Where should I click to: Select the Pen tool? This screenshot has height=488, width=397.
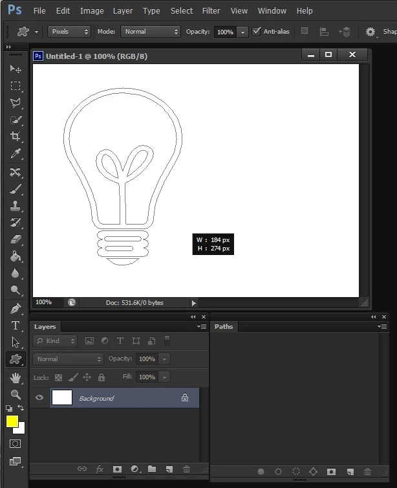point(16,309)
